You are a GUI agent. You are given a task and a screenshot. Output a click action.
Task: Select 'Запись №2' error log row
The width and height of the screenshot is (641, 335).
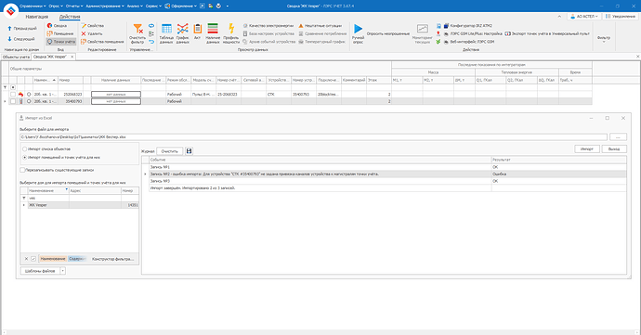(384, 174)
